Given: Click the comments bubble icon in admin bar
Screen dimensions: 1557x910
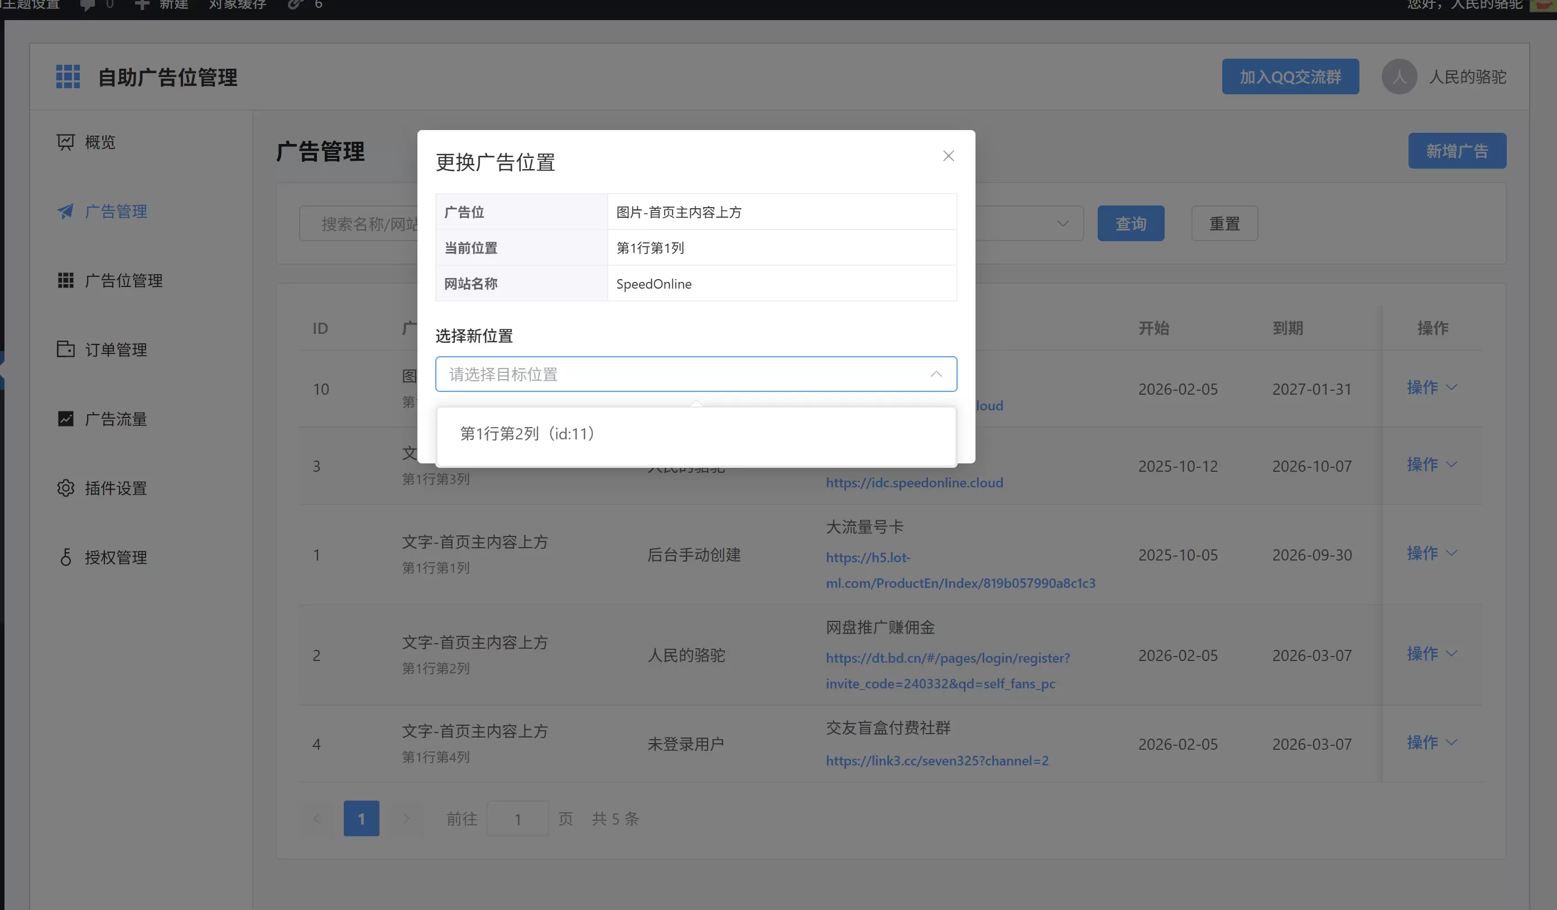Looking at the screenshot, I should (88, 5).
